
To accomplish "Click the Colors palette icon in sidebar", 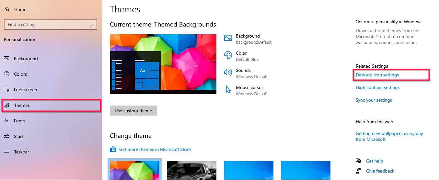I will pos(6,74).
